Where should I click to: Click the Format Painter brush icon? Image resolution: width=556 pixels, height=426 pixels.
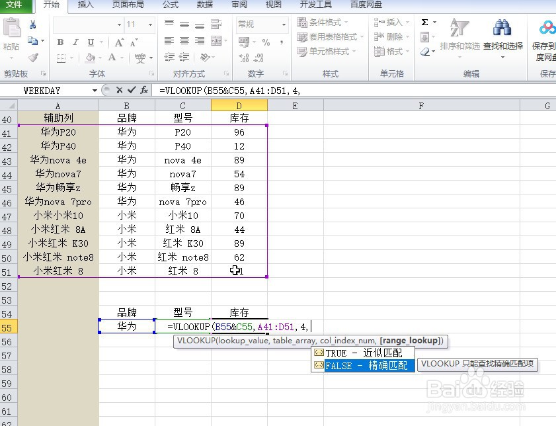tap(33, 57)
